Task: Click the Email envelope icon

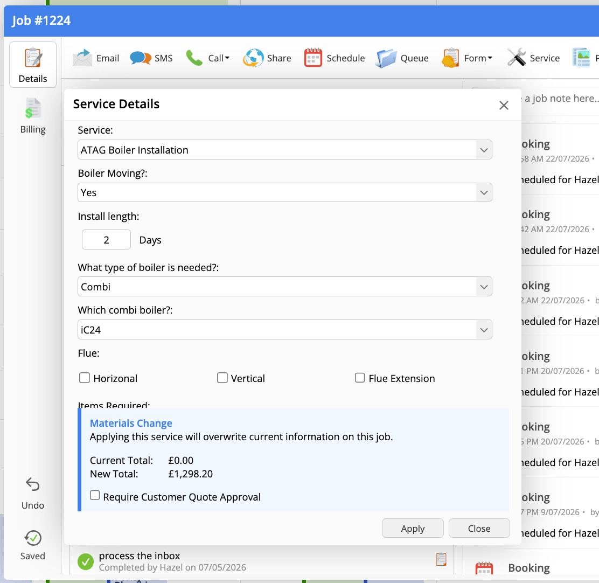Action: (x=82, y=58)
